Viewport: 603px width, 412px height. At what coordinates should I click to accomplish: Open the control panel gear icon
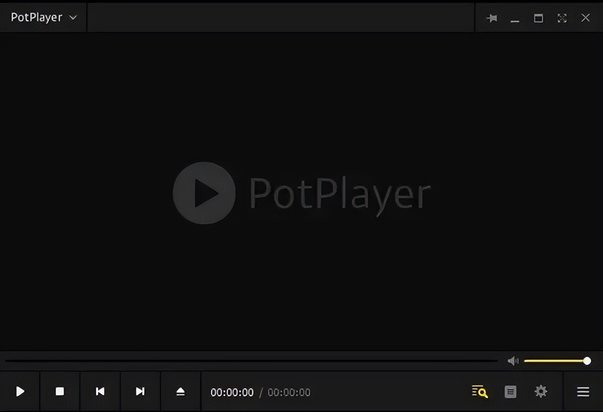coord(541,391)
